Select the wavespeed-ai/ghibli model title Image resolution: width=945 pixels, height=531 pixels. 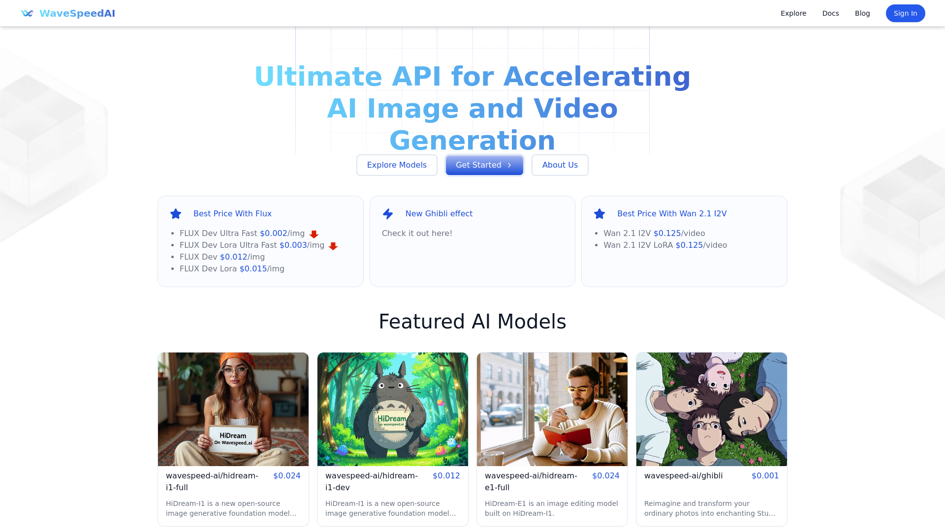[684, 476]
